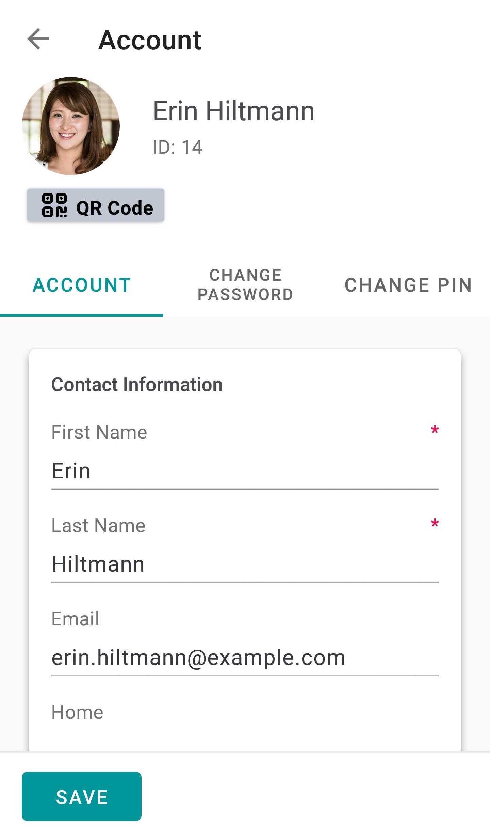
Task: Open the CHANGE PIN tab
Action: 408,285
